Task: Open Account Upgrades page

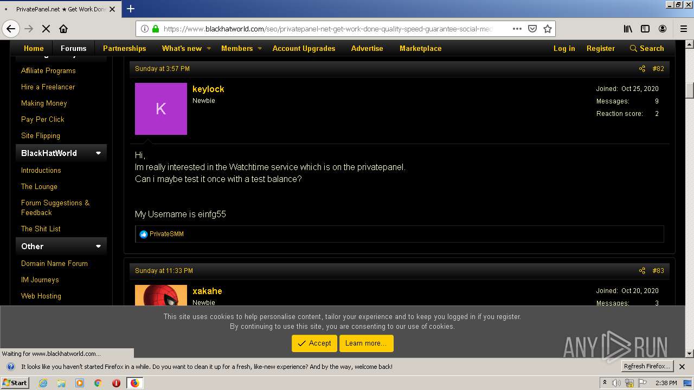Action: [x=304, y=48]
